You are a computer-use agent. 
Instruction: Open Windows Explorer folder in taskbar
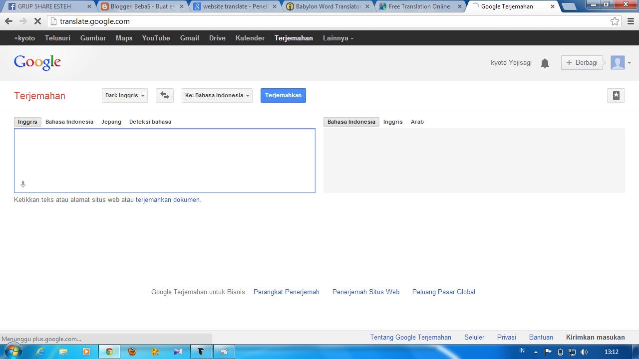63,352
